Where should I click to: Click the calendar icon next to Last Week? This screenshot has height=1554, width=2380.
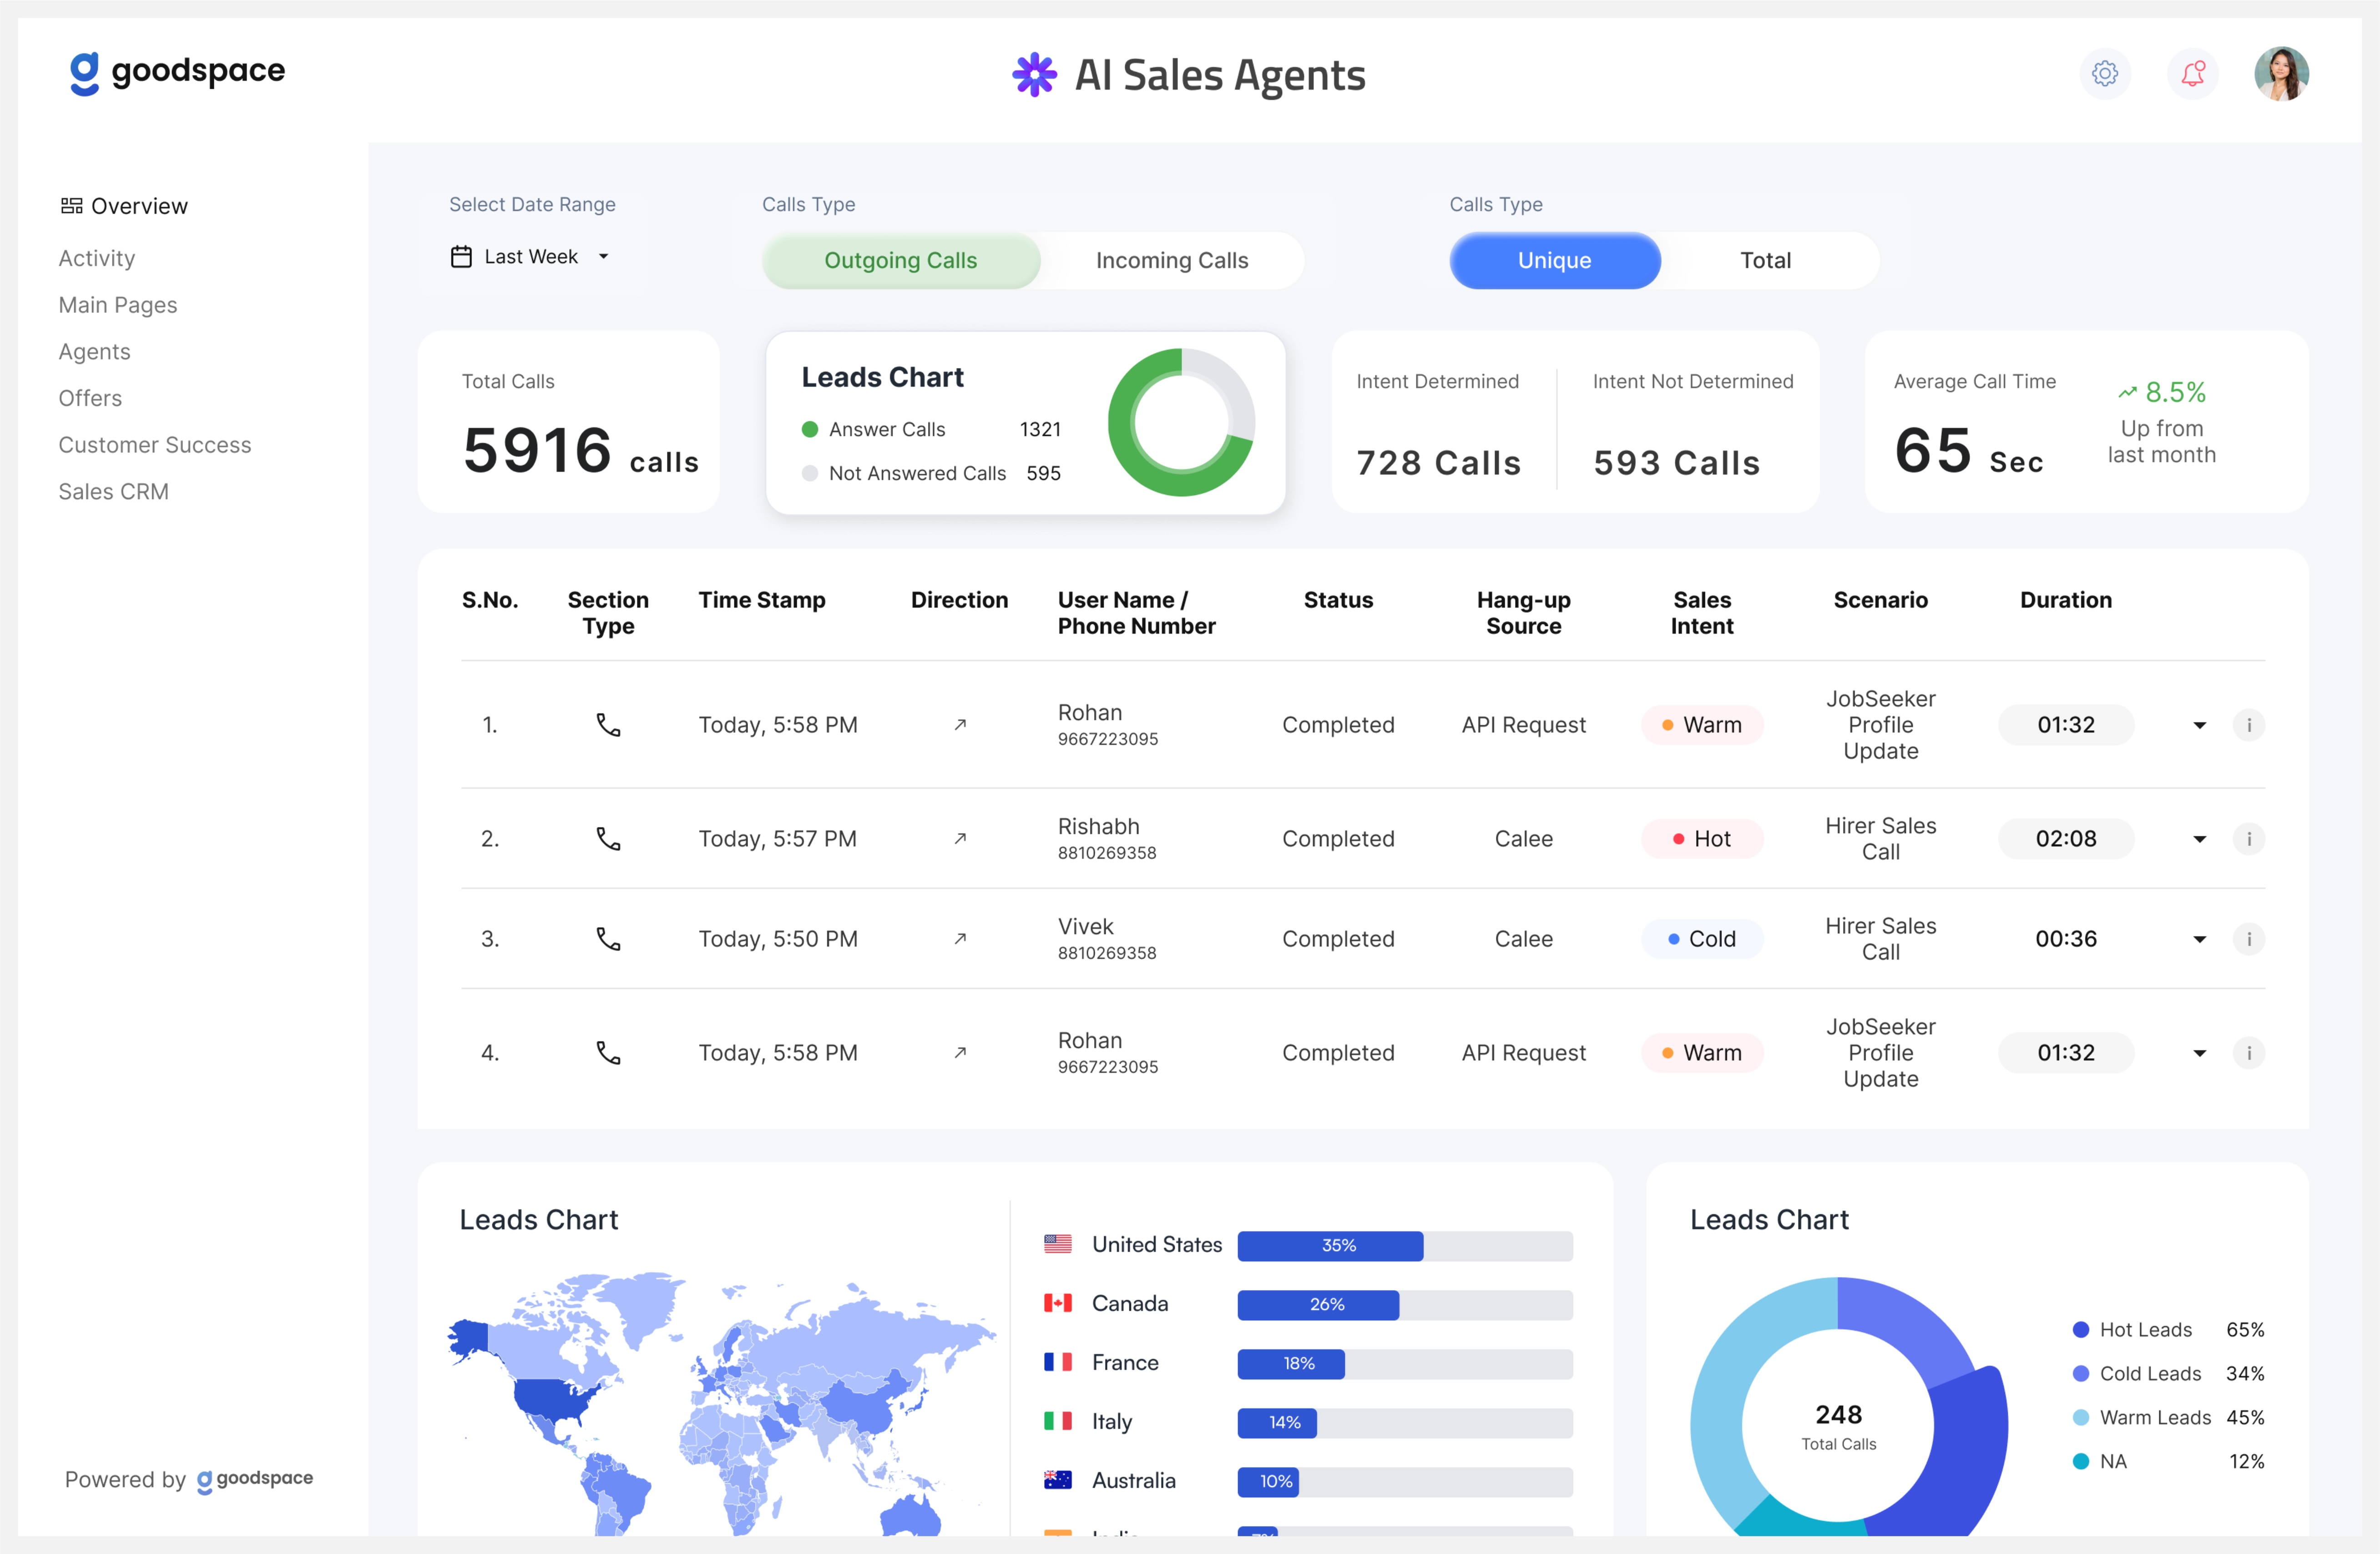pos(461,256)
